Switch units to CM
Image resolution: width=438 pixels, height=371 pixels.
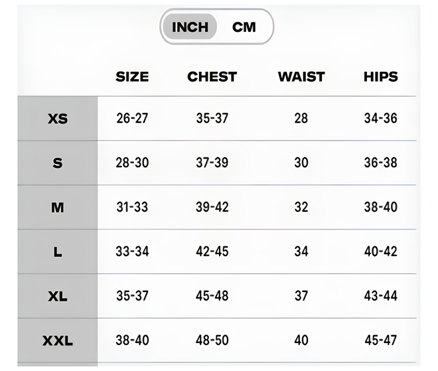tap(244, 27)
